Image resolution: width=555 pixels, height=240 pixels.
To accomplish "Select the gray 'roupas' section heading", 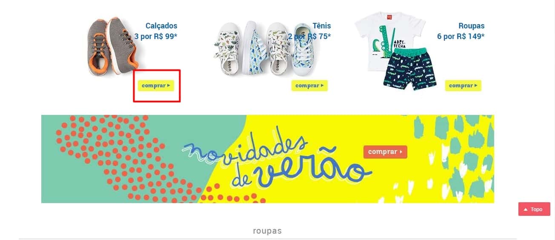I will pyautogui.click(x=267, y=231).
